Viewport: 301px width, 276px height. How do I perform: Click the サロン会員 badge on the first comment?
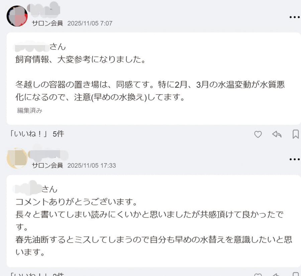(x=47, y=23)
